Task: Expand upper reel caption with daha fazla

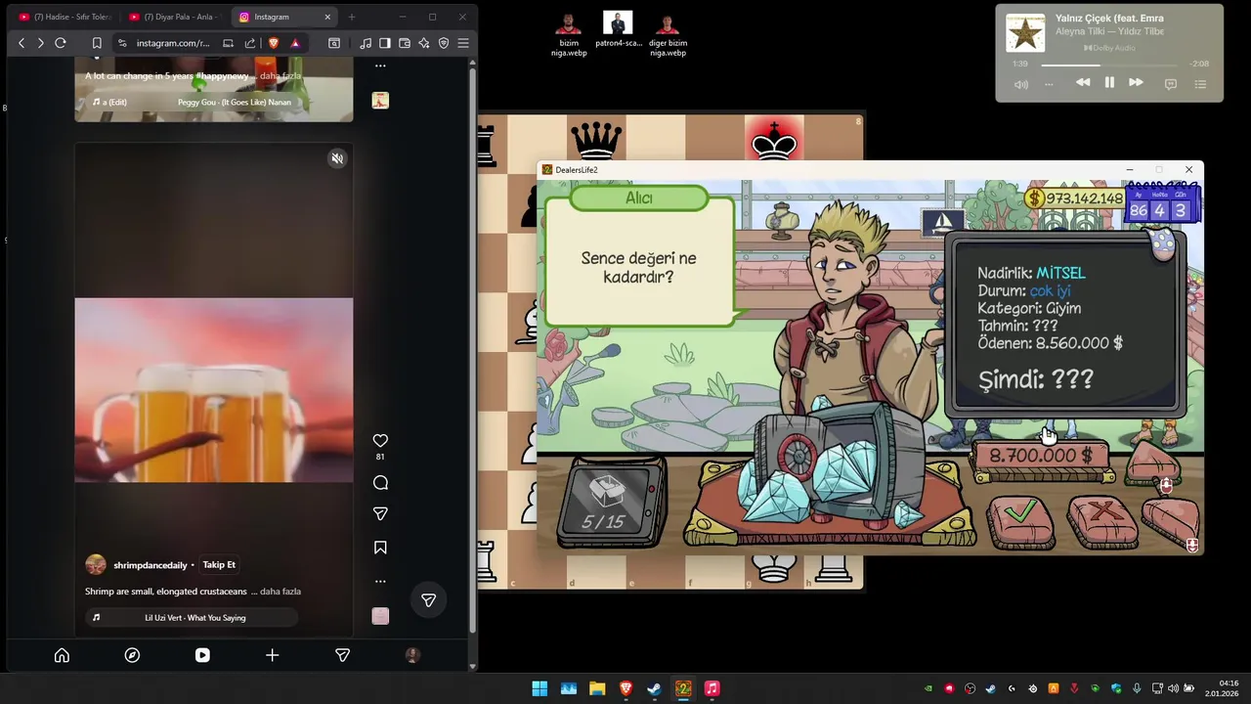Action: (280, 75)
